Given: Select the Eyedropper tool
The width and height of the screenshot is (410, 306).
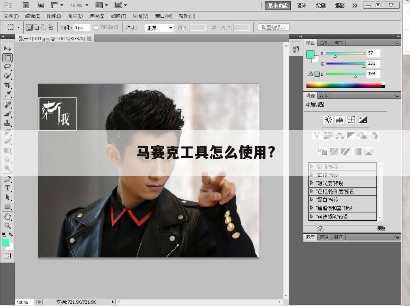Looking at the screenshot, I should pos(8,94).
